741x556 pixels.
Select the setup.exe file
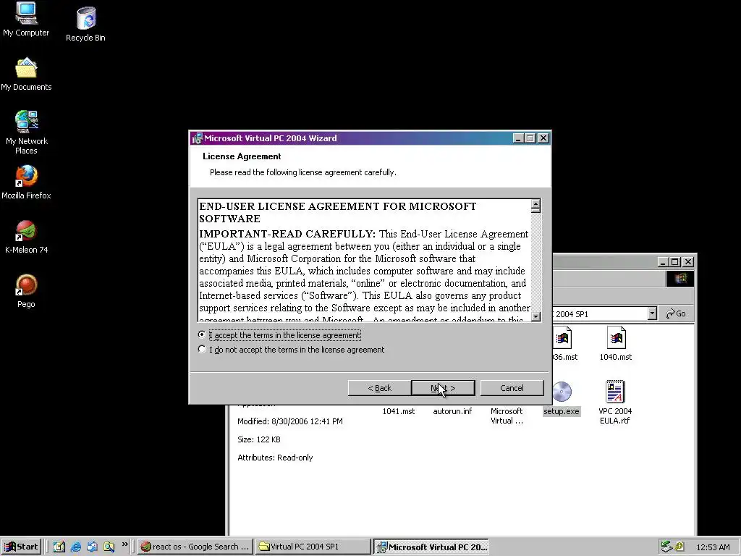click(562, 398)
